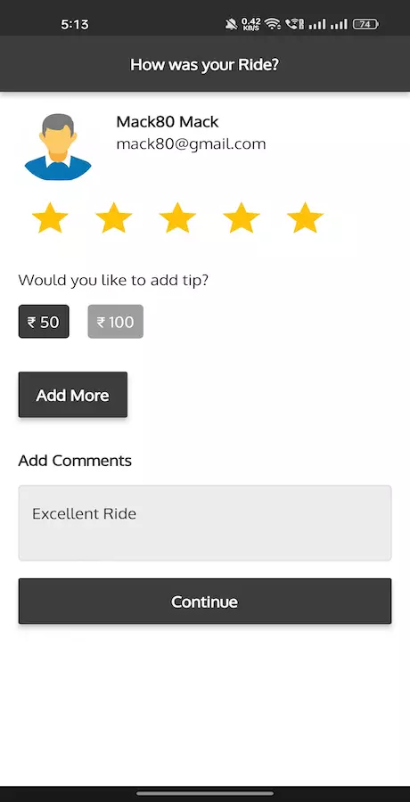Image resolution: width=410 pixels, height=802 pixels.
Task: Give five stars using the last star
Action: 305,218
